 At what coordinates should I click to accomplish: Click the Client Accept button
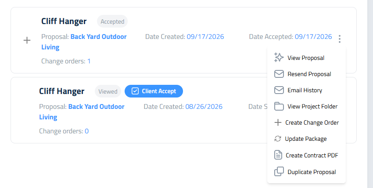[x=154, y=91]
